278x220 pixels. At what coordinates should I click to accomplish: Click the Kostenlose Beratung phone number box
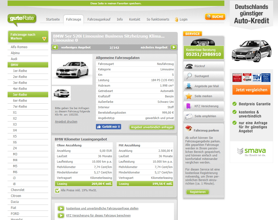point(203,52)
